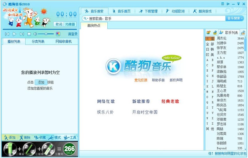Viewport: 248px width, 158px height.
Task: Click the icon right of 歌手列表 tab
Action: (x=243, y=33)
